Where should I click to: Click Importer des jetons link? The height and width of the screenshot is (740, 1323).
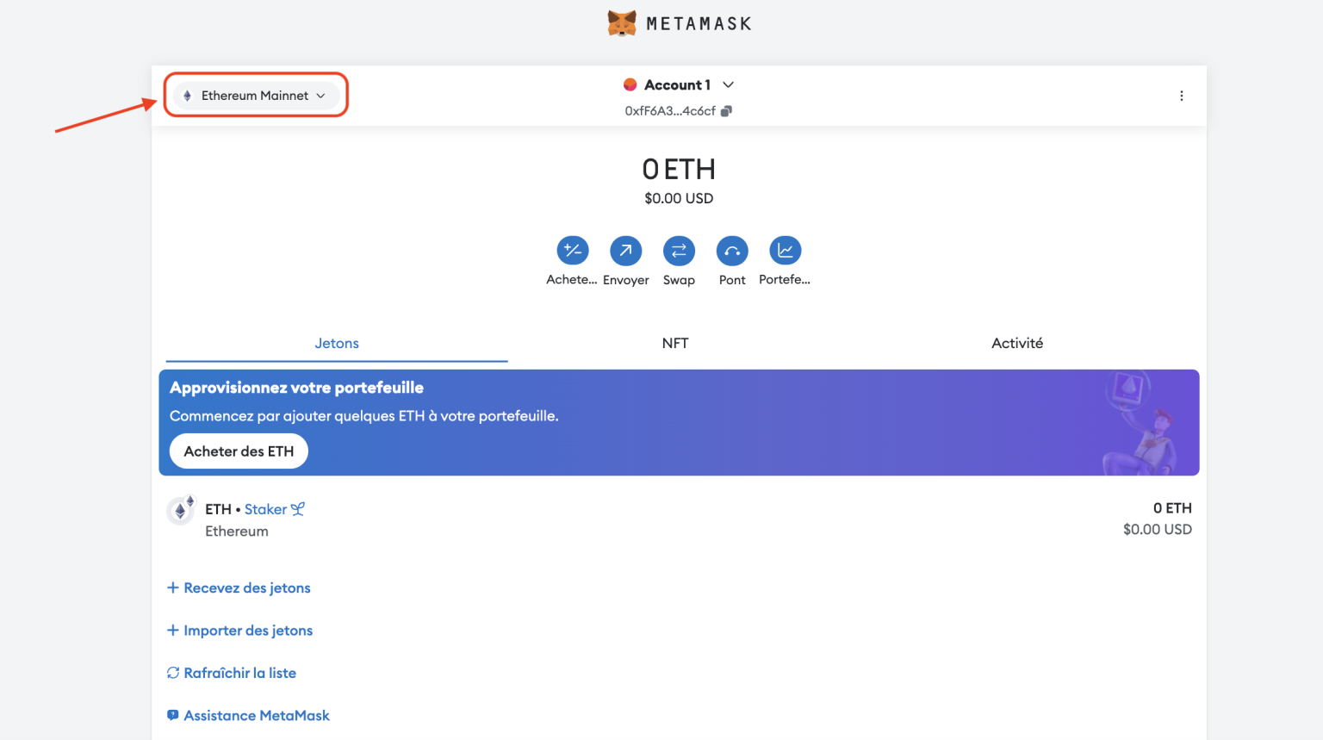(x=239, y=631)
